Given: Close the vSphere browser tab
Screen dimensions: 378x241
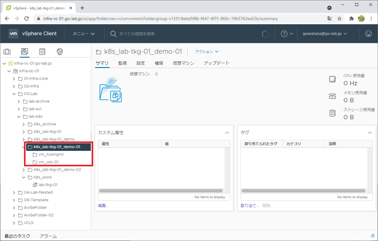Looking at the screenshot, I should click(71, 8).
